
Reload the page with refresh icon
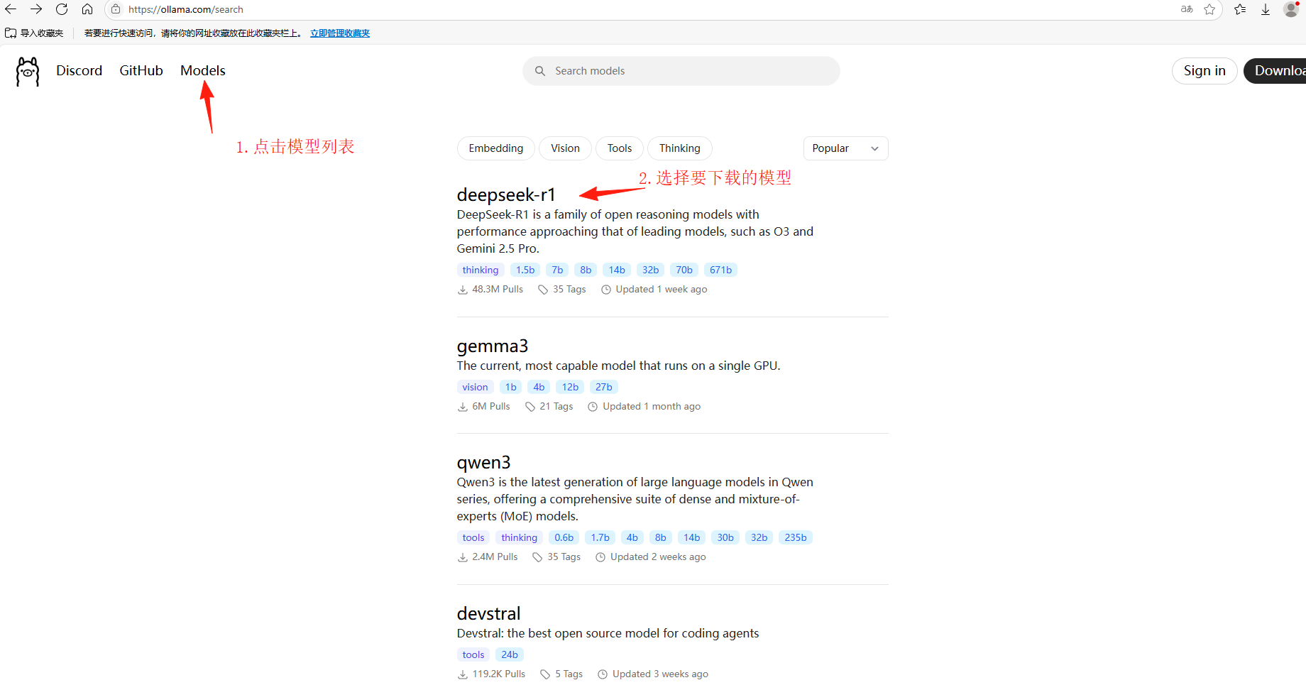click(62, 9)
